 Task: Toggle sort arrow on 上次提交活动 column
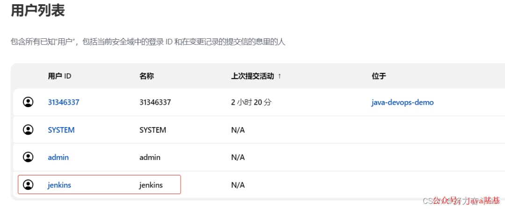click(279, 76)
